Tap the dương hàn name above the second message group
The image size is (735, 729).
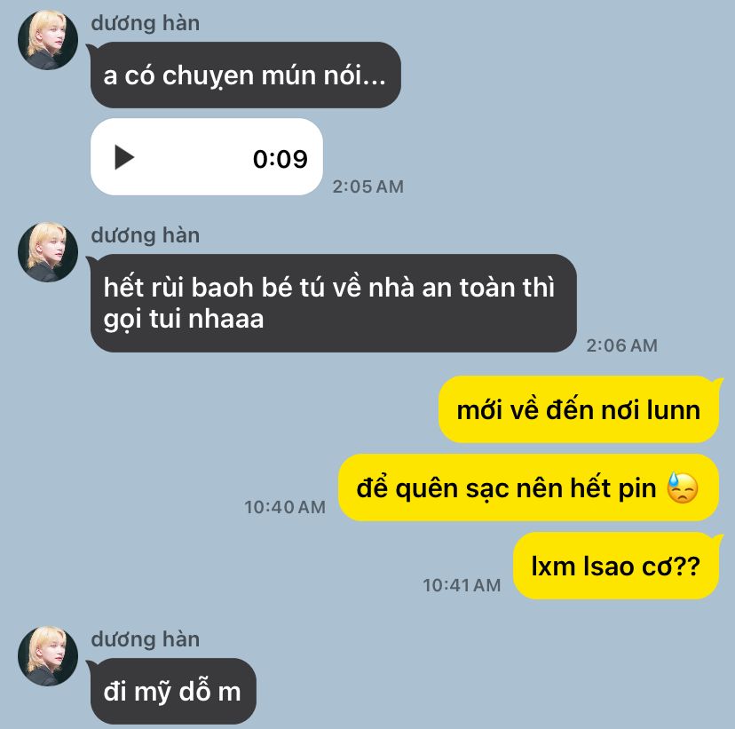point(146,235)
